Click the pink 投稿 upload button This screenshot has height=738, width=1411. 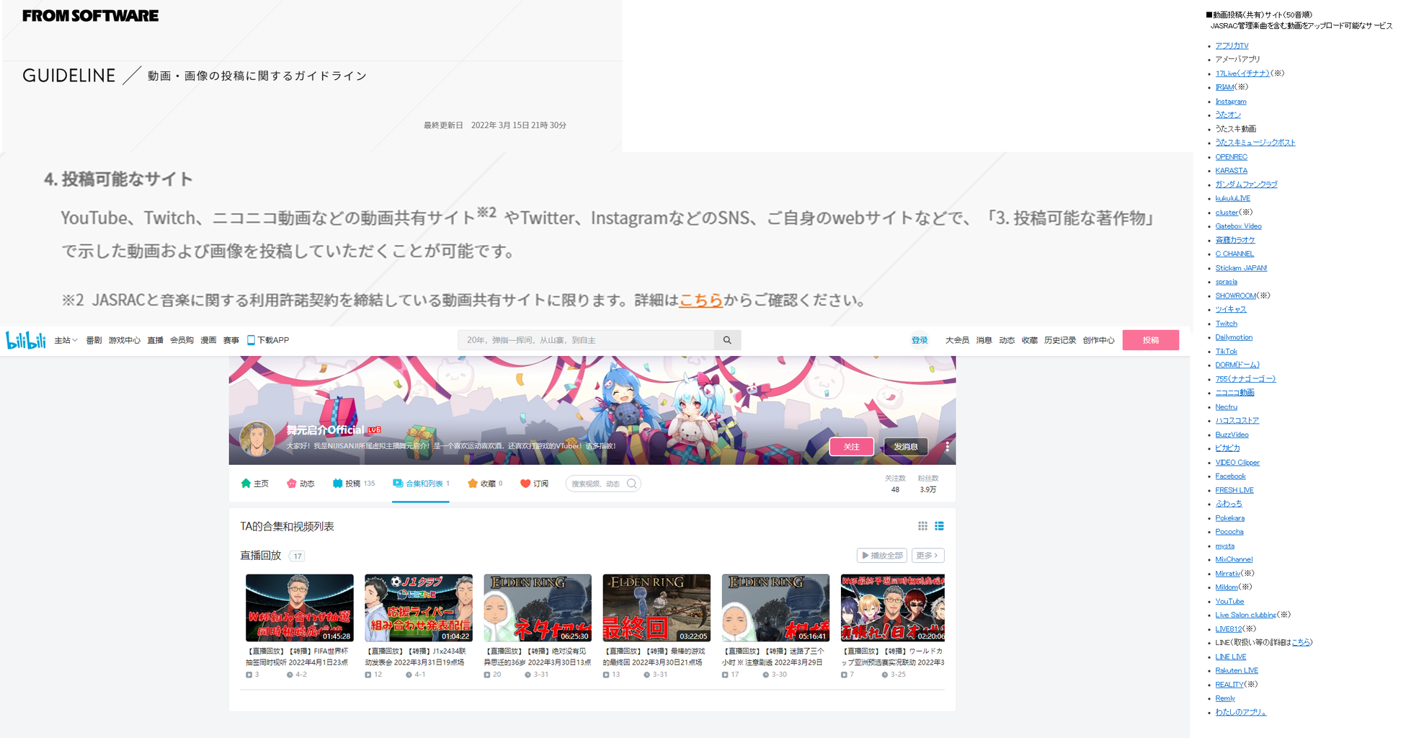pos(1151,340)
